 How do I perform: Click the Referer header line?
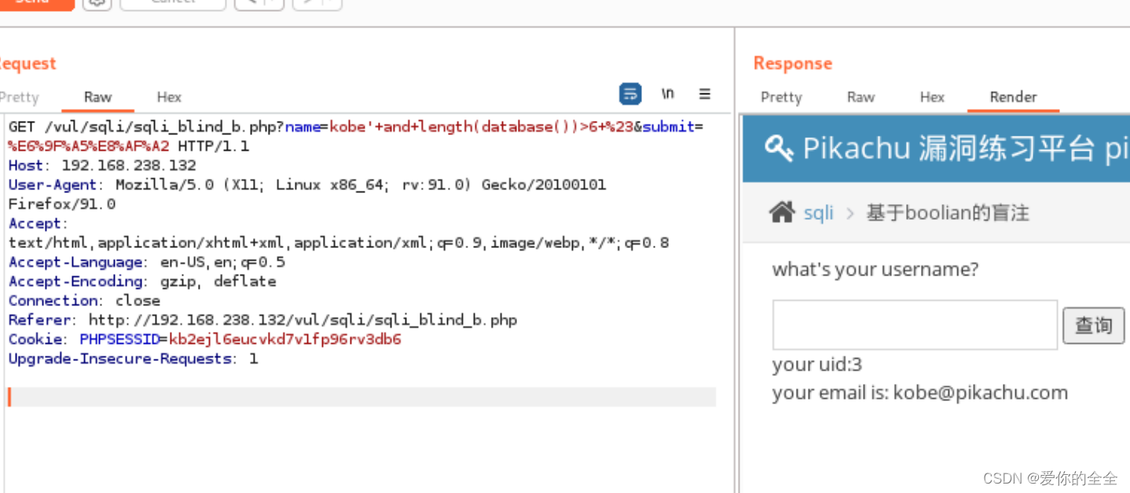pos(262,320)
